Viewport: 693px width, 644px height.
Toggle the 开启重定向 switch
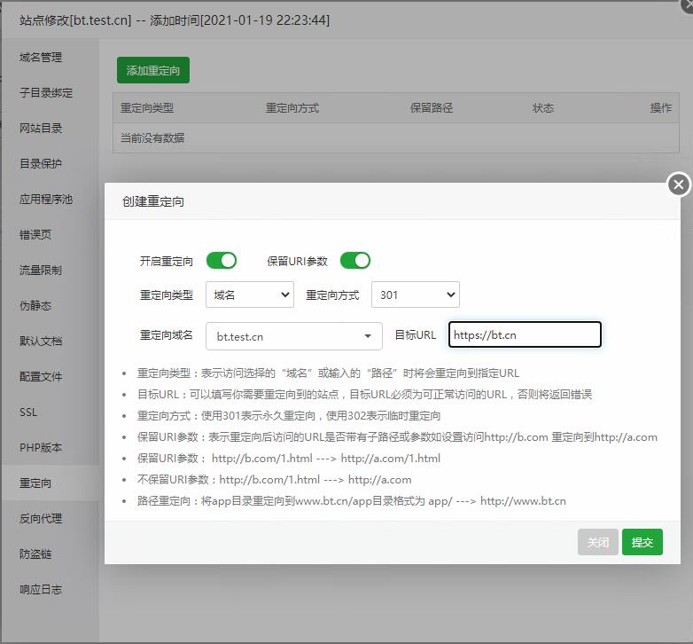coord(222,261)
